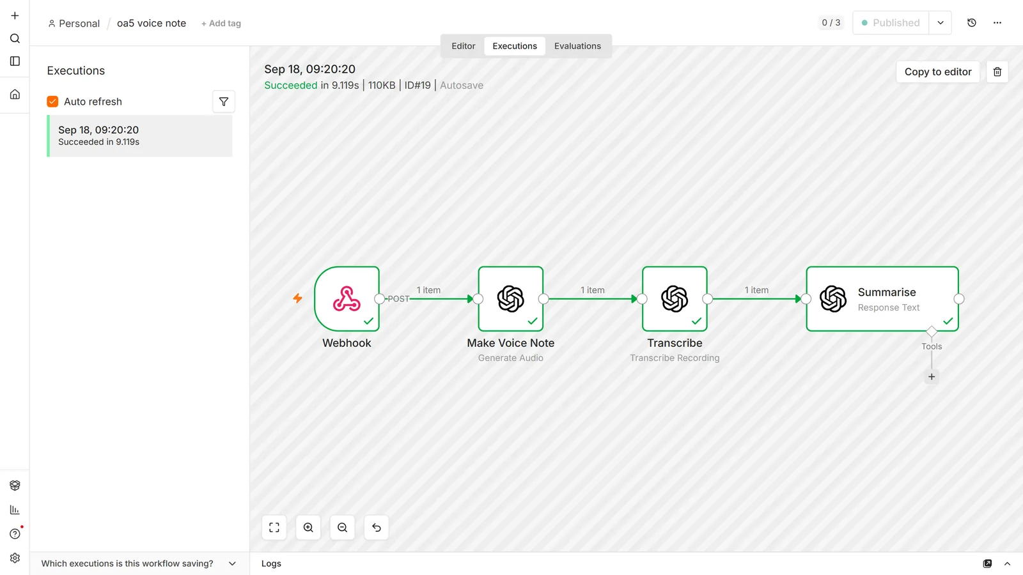This screenshot has height=575, width=1023.
Task: Click the oa5 voice note workflow name
Action: click(x=152, y=23)
